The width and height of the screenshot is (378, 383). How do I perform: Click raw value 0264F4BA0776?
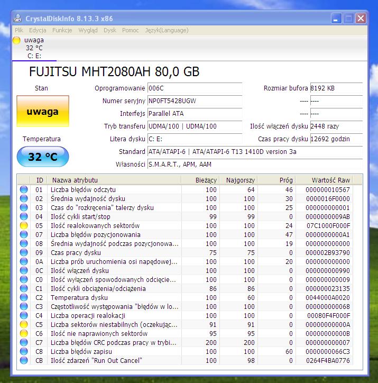328,361
